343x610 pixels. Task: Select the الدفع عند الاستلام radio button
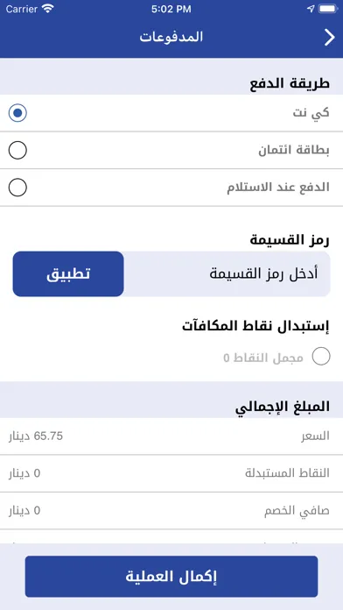point(17,188)
